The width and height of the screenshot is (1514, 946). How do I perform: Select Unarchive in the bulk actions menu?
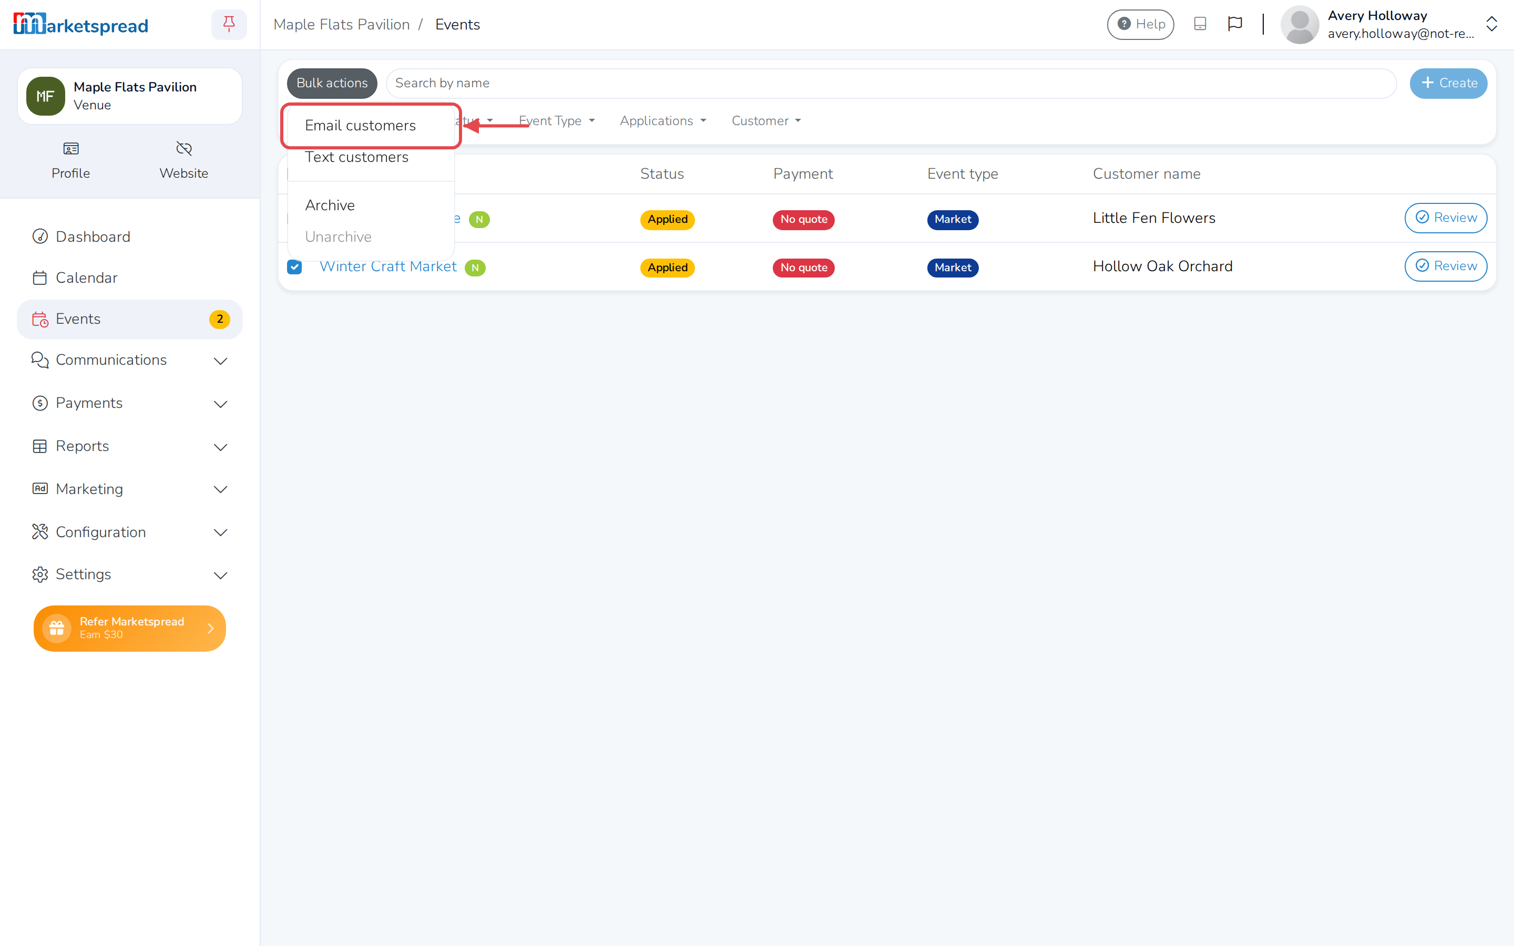coord(371,237)
